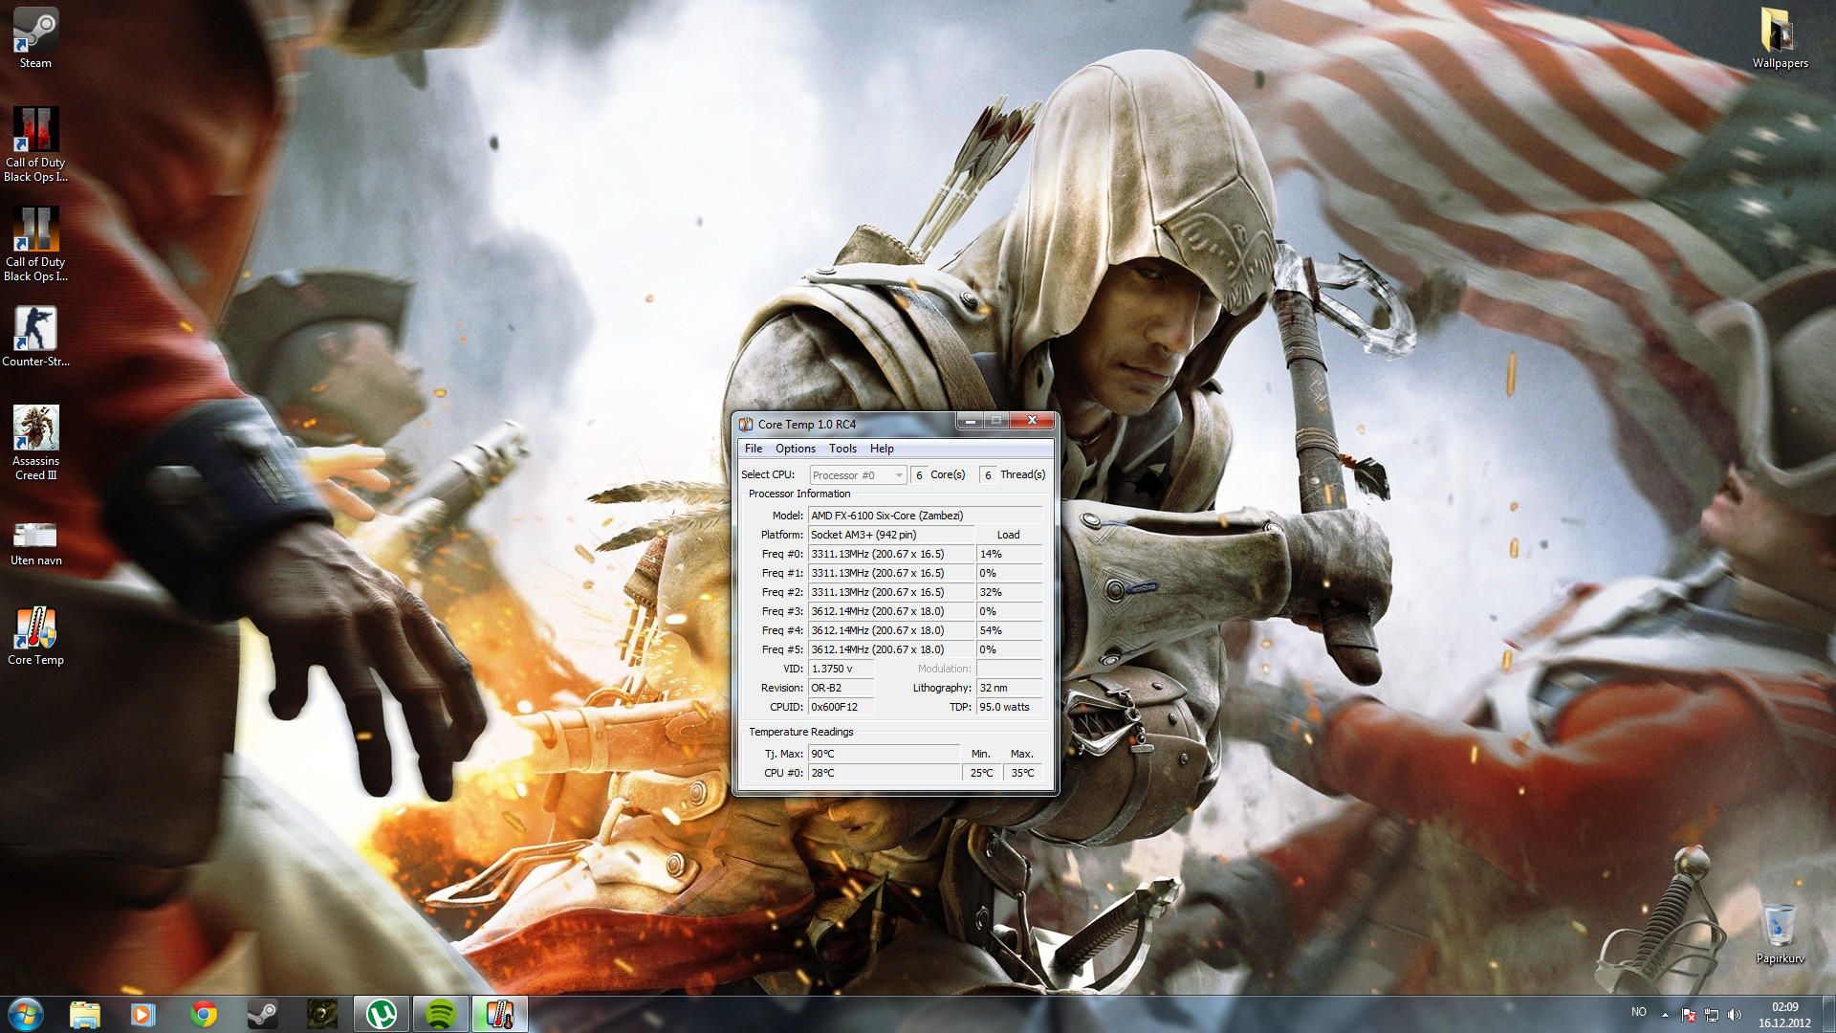Click the CPUID value 0x600F12
1836x1033 pixels.
[x=841, y=707]
